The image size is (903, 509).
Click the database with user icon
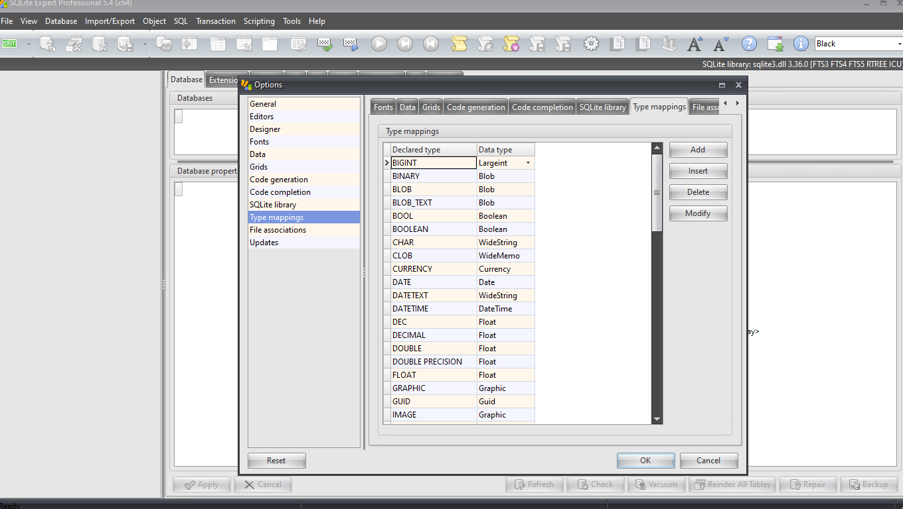click(x=47, y=44)
